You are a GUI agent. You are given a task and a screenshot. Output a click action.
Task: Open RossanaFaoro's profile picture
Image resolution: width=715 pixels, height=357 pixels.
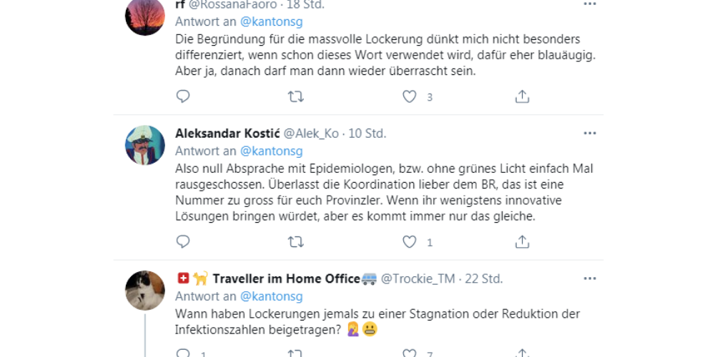click(145, 15)
